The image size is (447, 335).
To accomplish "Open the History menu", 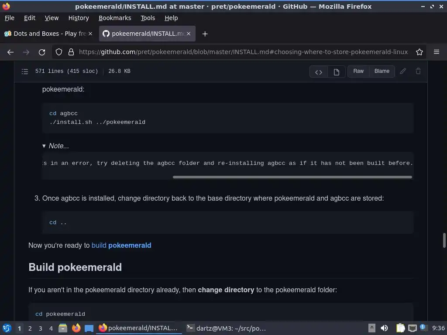I will (79, 18).
